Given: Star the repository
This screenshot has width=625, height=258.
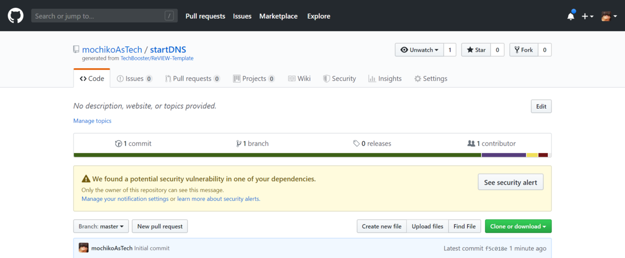Looking at the screenshot, I should 476,50.
